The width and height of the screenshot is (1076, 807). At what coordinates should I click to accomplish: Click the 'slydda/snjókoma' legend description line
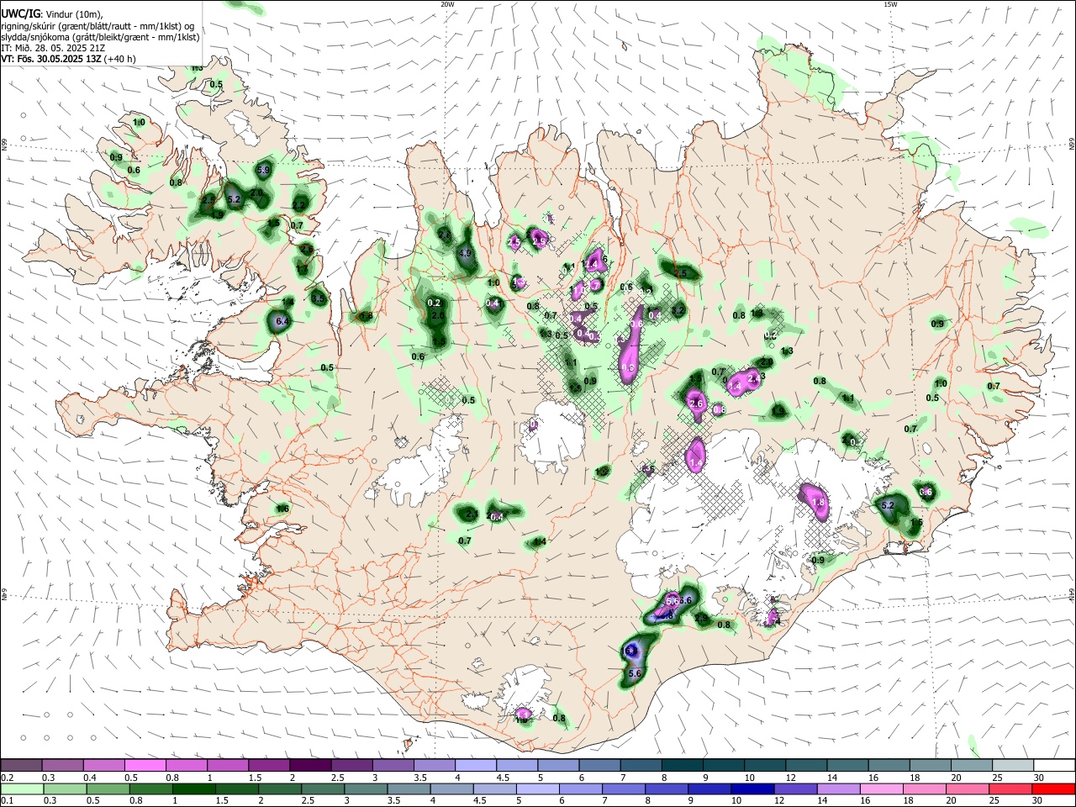[x=100, y=37]
